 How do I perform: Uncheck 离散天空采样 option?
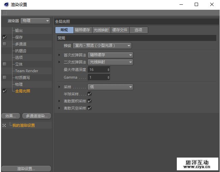point(89,108)
